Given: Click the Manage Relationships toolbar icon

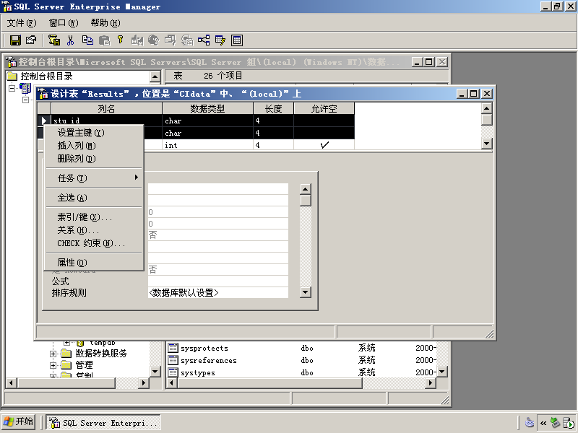Looking at the screenshot, I should [204, 40].
